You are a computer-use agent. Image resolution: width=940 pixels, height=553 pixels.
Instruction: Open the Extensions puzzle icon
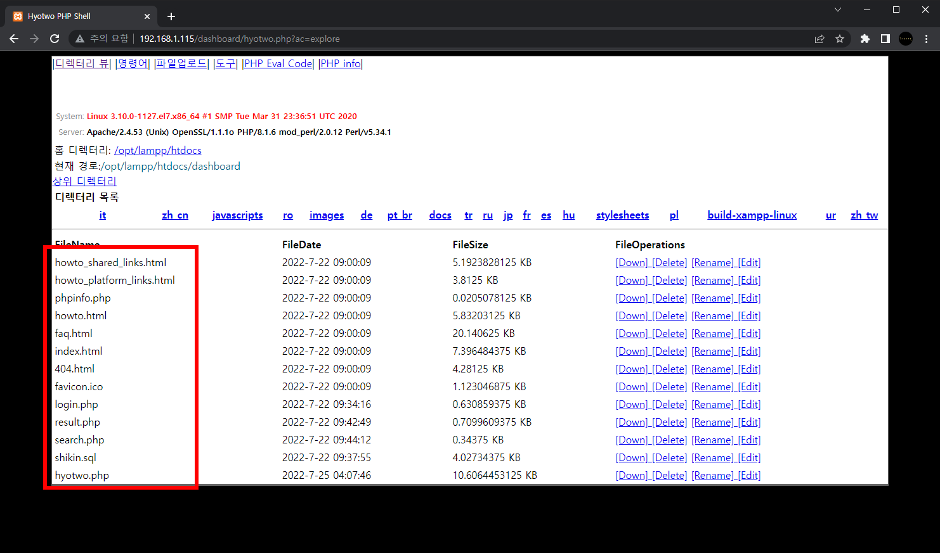(865, 39)
